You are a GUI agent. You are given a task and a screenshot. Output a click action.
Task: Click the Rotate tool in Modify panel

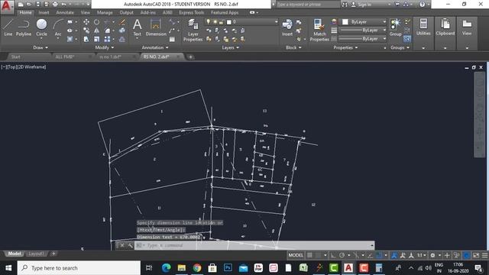click(97, 22)
